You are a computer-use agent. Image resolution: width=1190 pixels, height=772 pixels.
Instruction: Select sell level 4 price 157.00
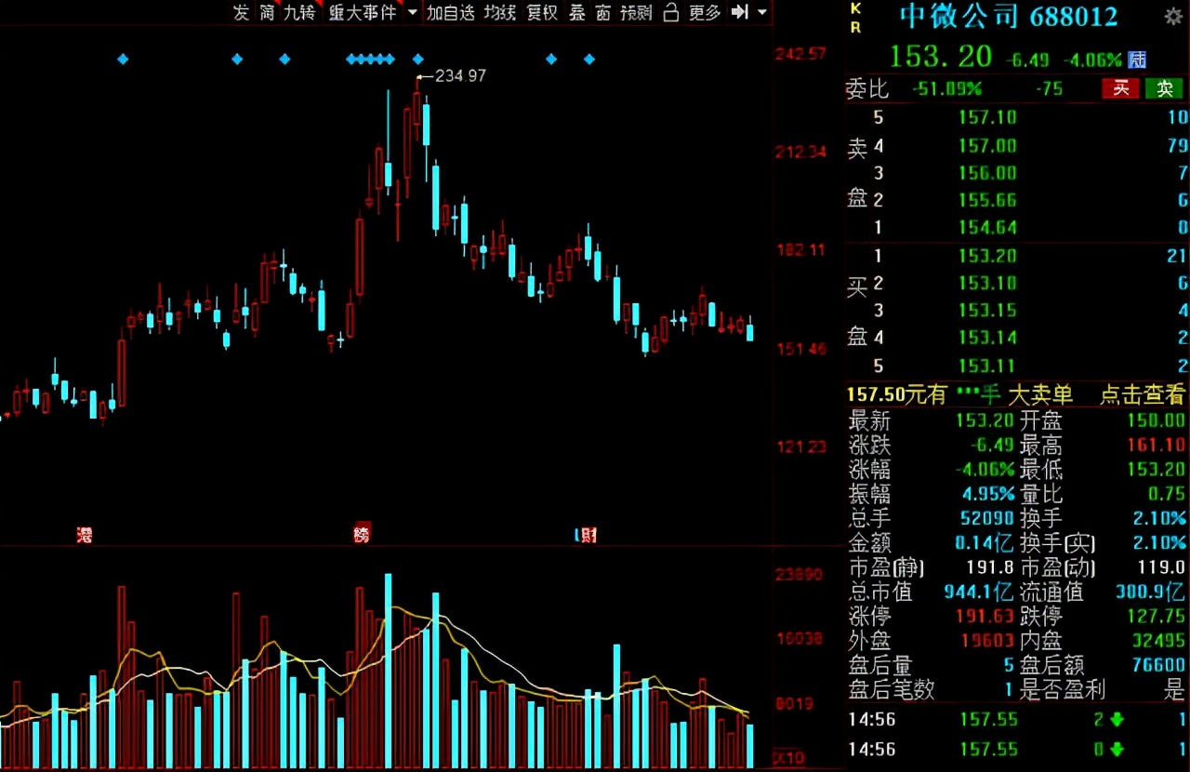(x=987, y=145)
